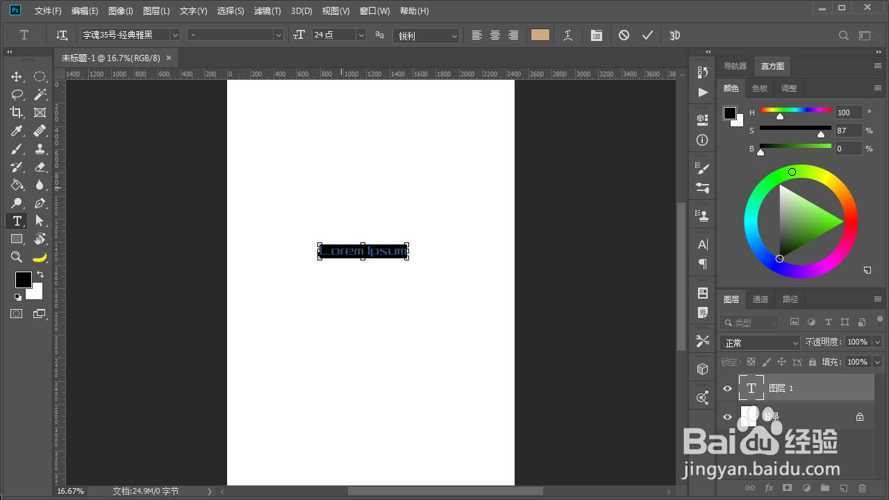The height and width of the screenshot is (500, 889).
Task: Select the Crop tool
Action: click(17, 112)
